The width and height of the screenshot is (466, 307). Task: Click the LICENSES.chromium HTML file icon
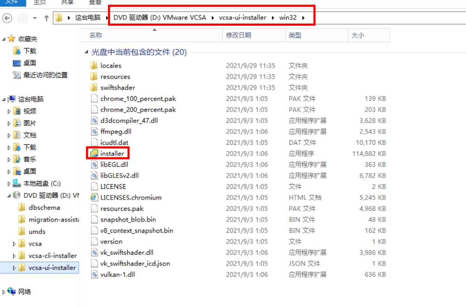point(94,197)
